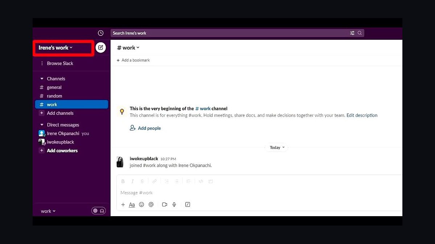The height and width of the screenshot is (244, 435).
Task: Open slash shortcuts menu
Action: (187, 205)
